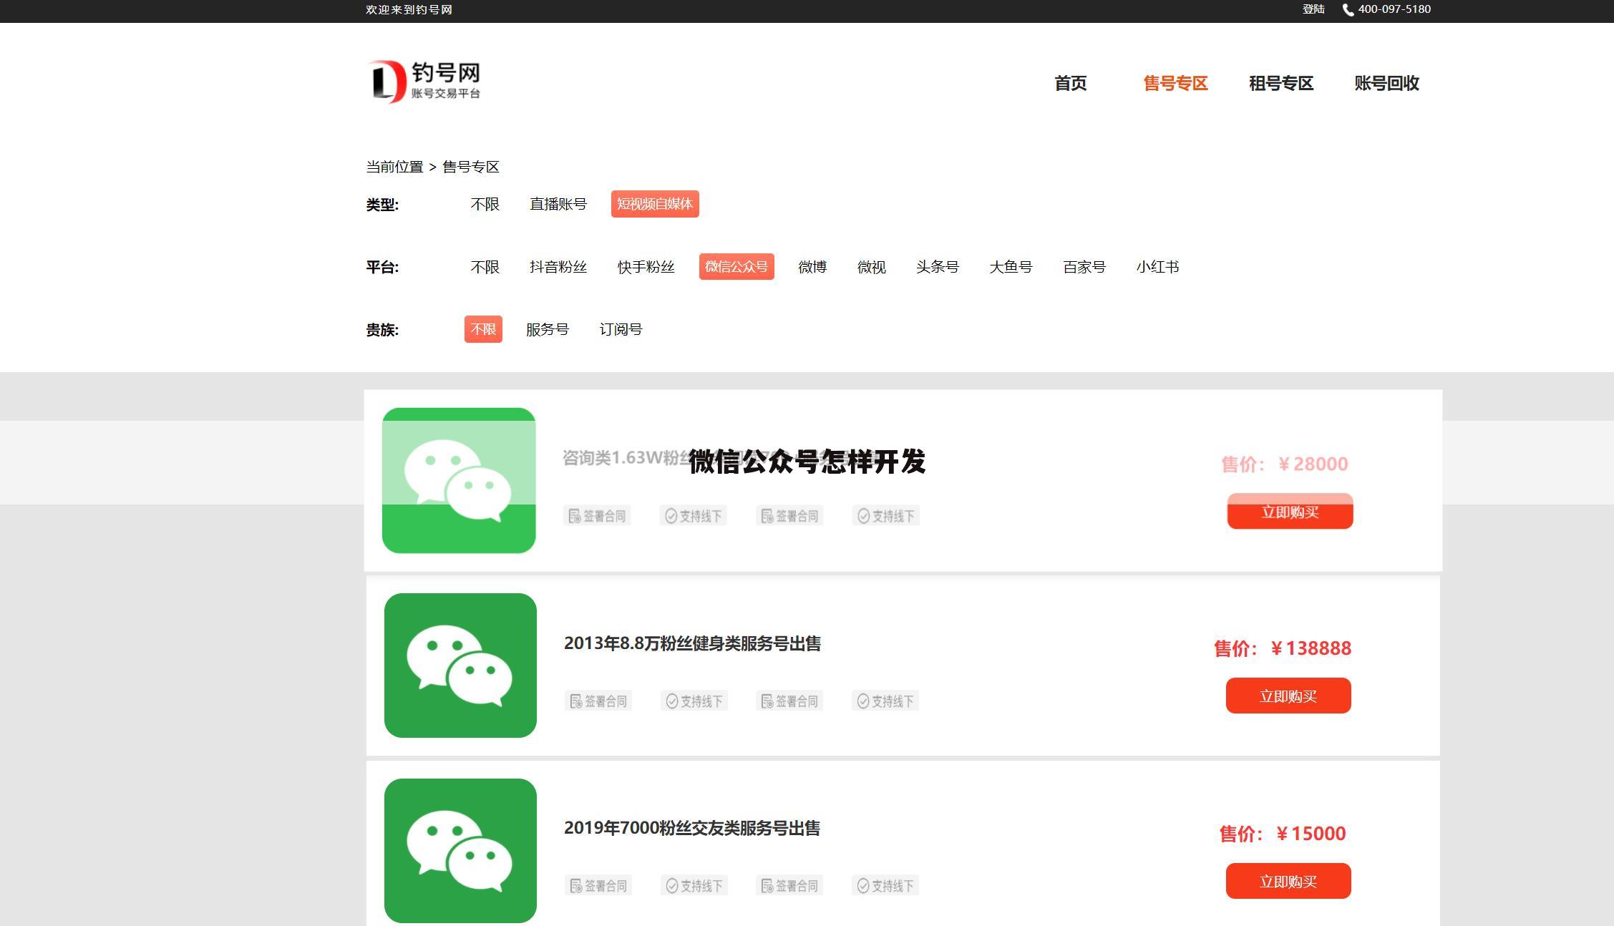Viewport: 1614px width, 926px height.
Task: Filter platform by 头条号
Action: click(x=938, y=267)
